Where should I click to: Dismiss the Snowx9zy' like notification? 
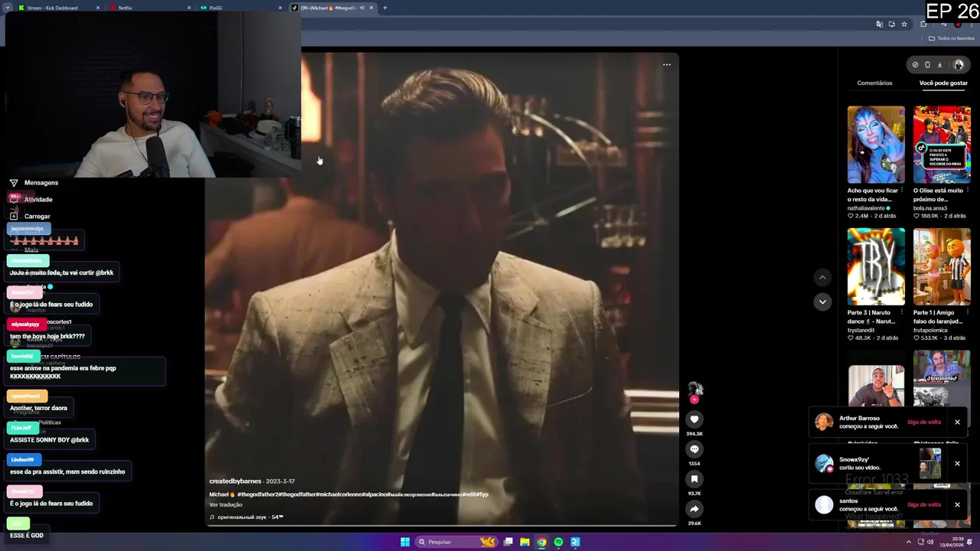click(x=957, y=463)
